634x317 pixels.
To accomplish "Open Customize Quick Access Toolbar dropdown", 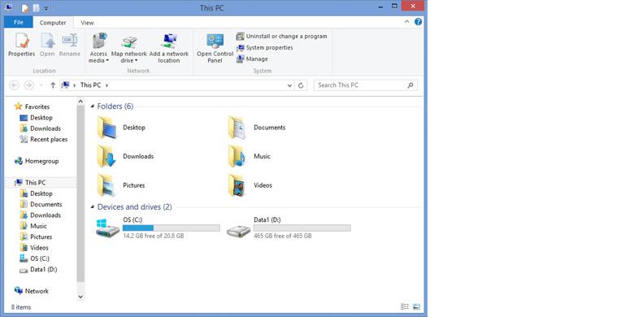I will pos(46,8).
